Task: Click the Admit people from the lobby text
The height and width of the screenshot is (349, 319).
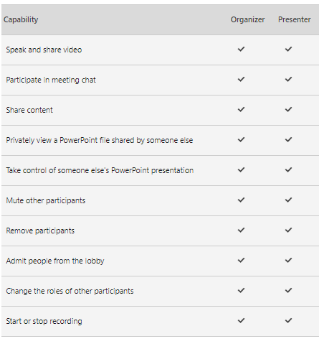Action: point(55,261)
